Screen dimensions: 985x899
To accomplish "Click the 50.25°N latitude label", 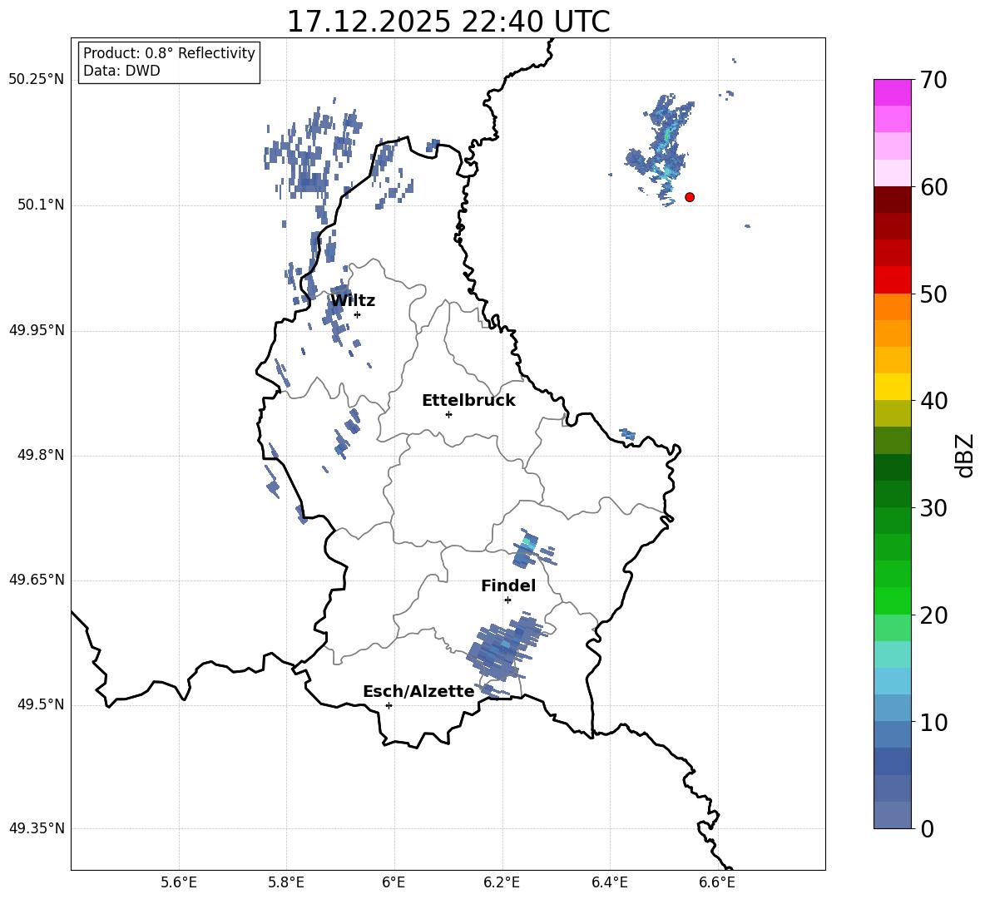I will coord(36,80).
